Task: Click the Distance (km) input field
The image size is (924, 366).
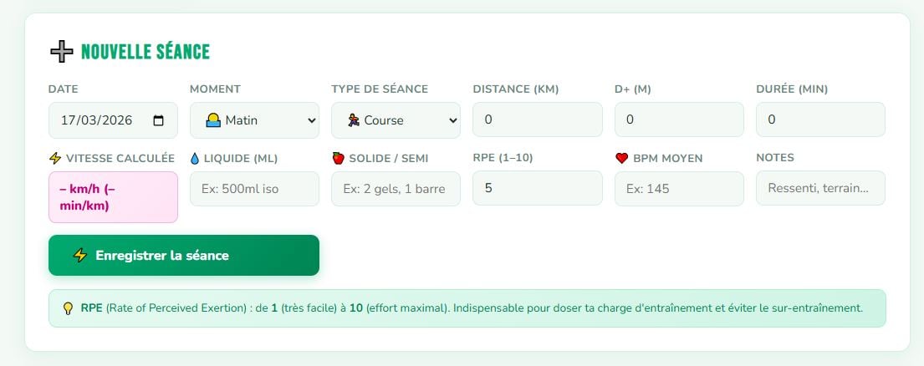Action: [x=537, y=120]
